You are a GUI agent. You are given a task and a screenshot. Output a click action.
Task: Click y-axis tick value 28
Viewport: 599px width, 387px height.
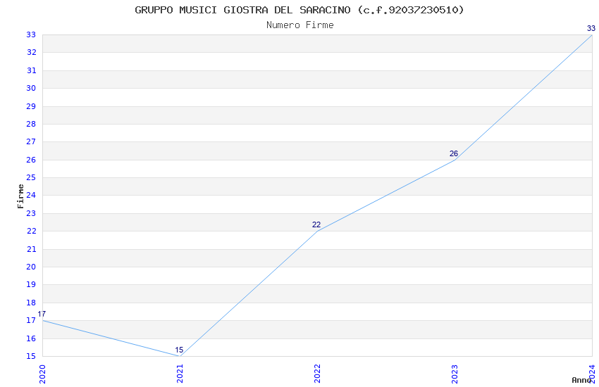click(x=31, y=124)
